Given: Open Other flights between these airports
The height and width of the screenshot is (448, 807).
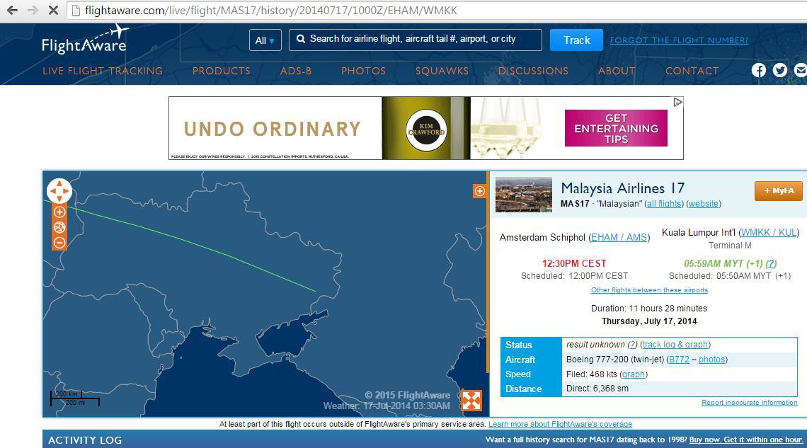Looking at the screenshot, I should [x=649, y=290].
